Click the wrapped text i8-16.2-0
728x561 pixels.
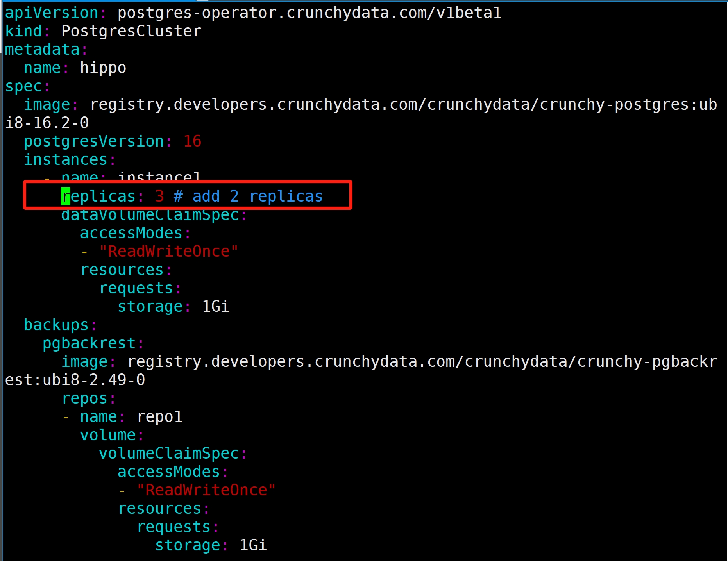[47, 123]
